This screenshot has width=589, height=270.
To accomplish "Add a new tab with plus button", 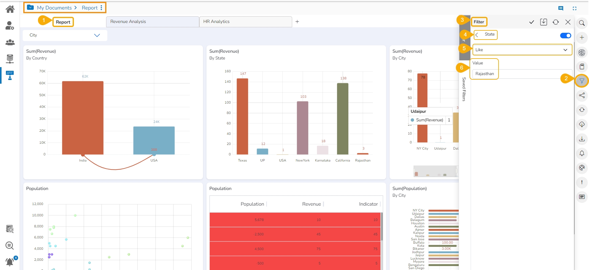I will [x=297, y=22].
